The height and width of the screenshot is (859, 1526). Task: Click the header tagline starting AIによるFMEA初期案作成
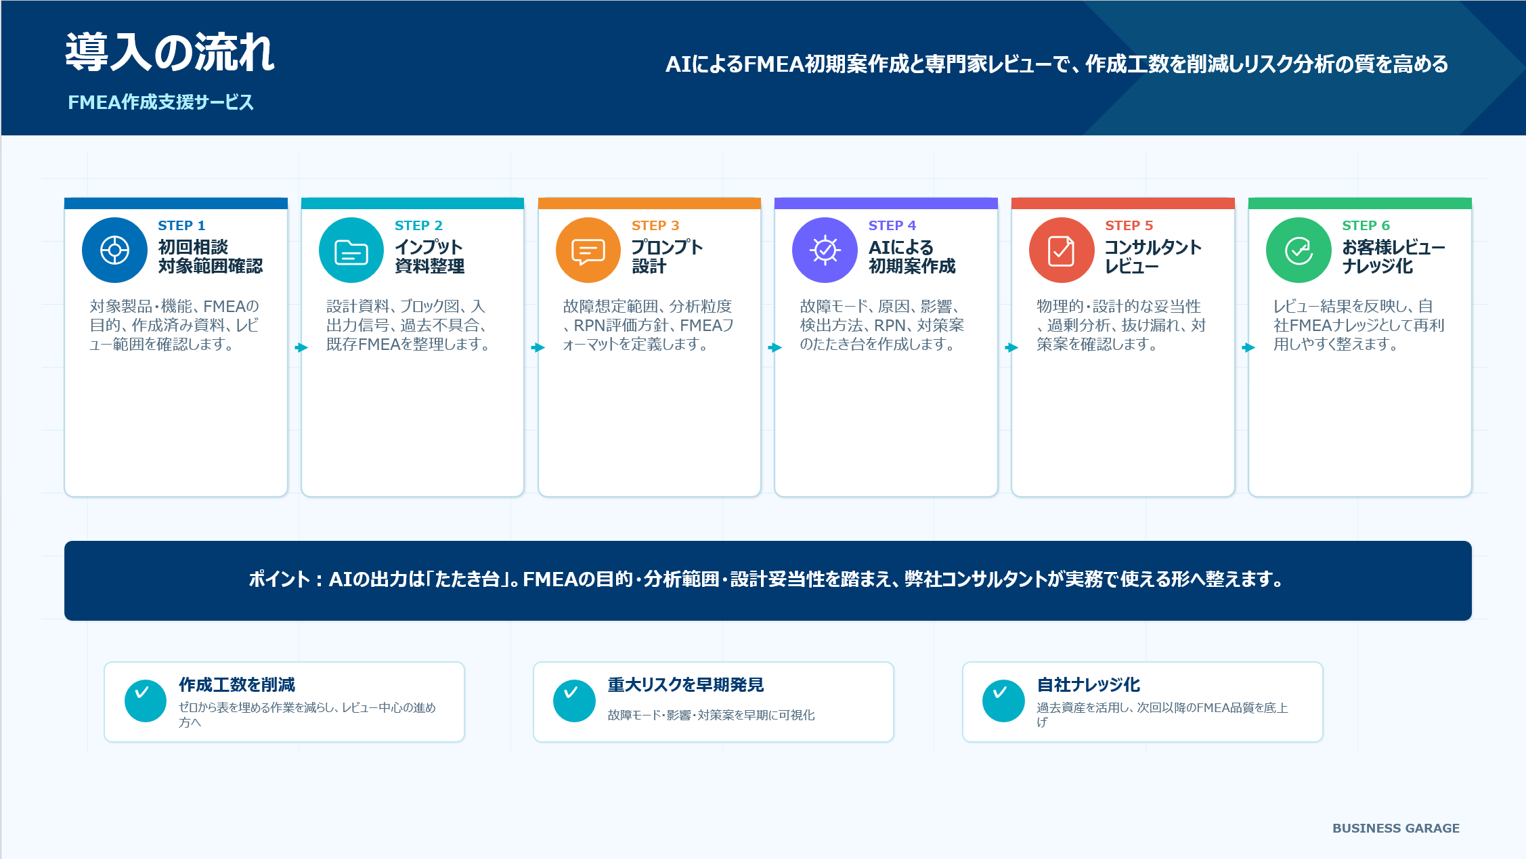pyautogui.click(x=1057, y=64)
